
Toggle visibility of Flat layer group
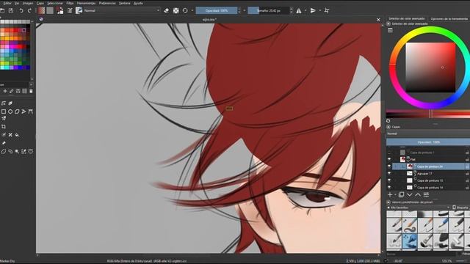click(x=389, y=160)
